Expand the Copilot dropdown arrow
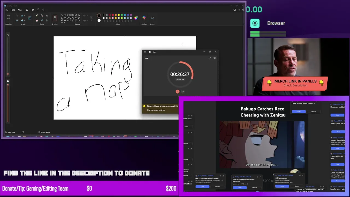The height and width of the screenshot is (197, 350). click(144, 20)
